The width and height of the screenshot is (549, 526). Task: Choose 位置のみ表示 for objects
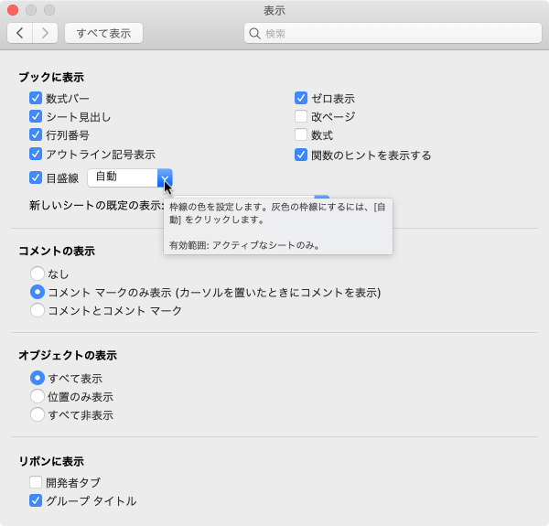[x=38, y=396]
